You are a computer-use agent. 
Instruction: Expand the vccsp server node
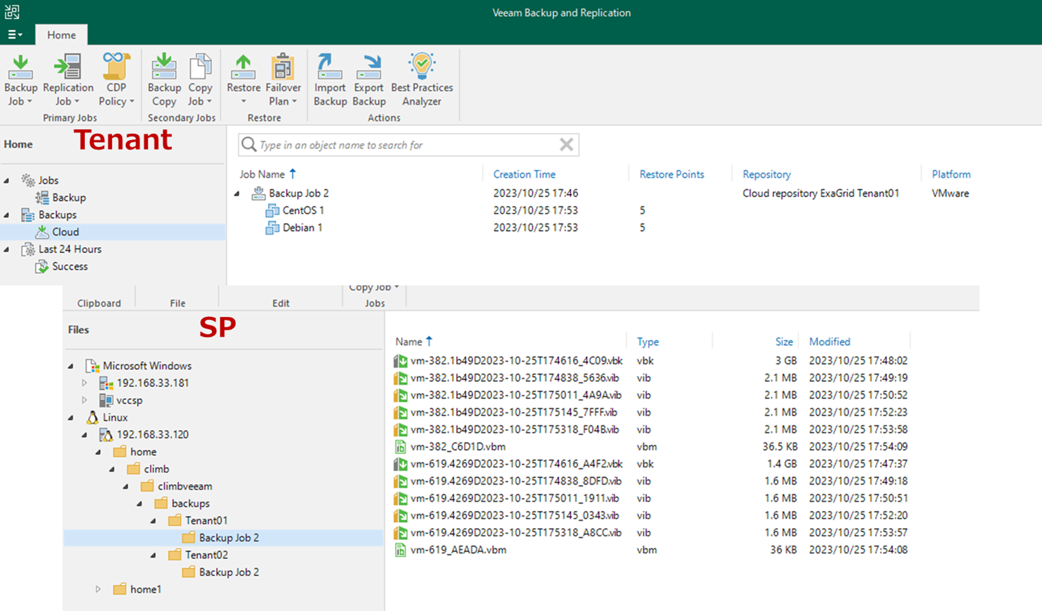click(x=84, y=400)
